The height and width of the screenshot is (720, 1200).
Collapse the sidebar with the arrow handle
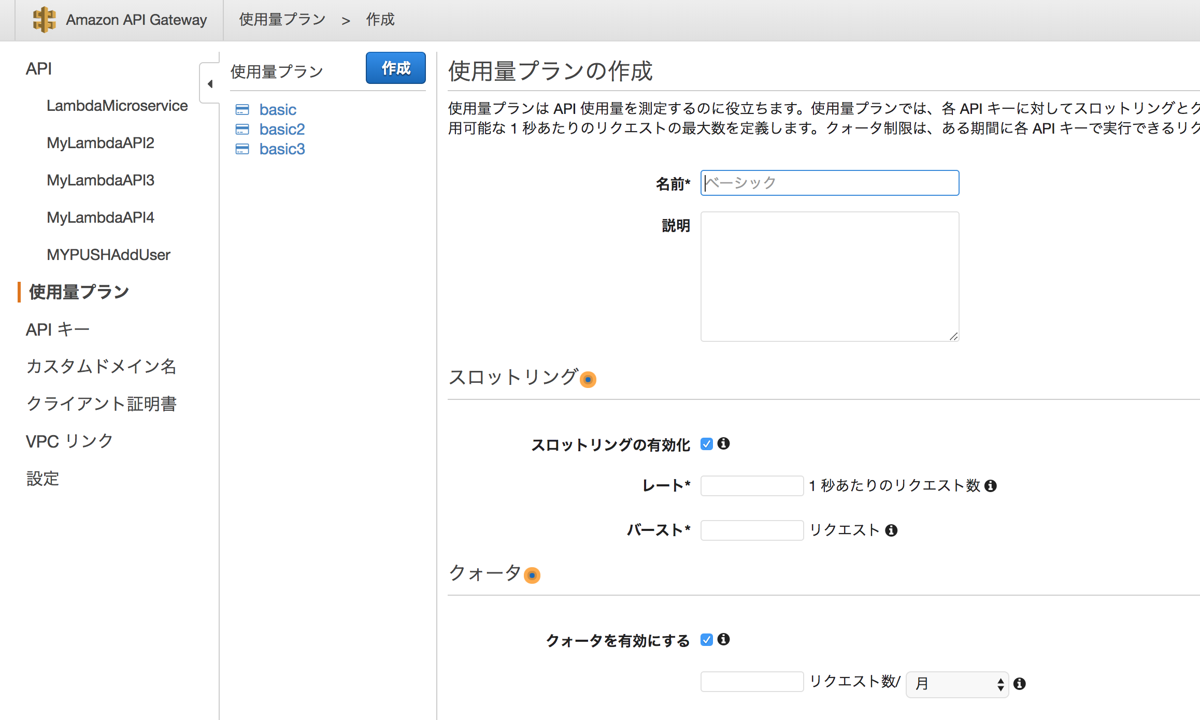[x=210, y=84]
